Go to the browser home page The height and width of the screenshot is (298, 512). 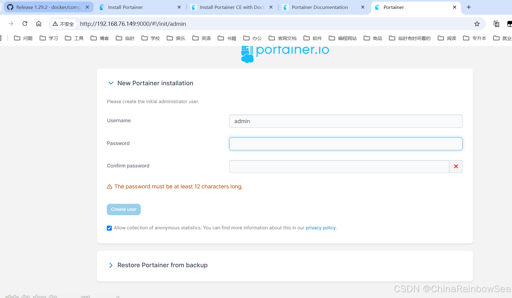[x=39, y=24]
